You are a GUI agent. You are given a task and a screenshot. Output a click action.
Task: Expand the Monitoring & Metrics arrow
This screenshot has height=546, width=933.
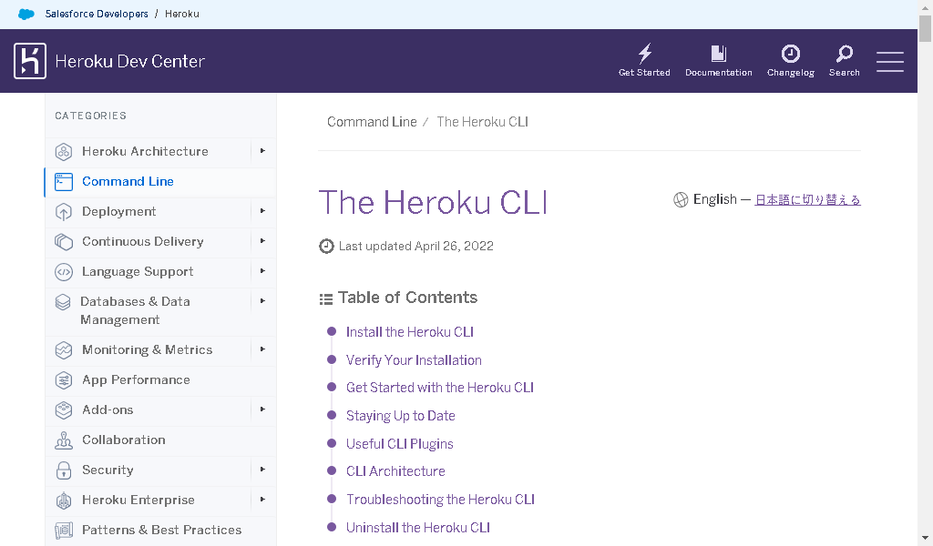pyautogui.click(x=262, y=349)
